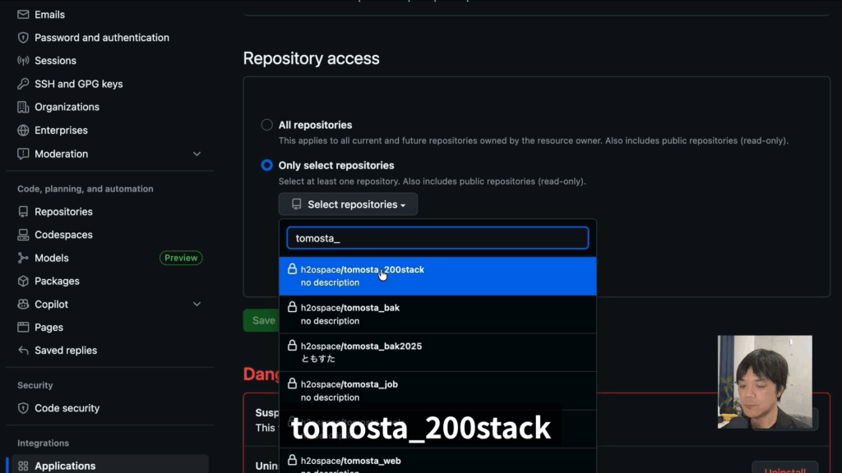Click the Enterprises globe icon

(x=23, y=131)
